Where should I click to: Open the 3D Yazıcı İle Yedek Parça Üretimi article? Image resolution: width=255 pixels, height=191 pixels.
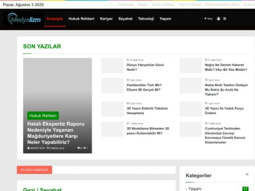click(224, 111)
